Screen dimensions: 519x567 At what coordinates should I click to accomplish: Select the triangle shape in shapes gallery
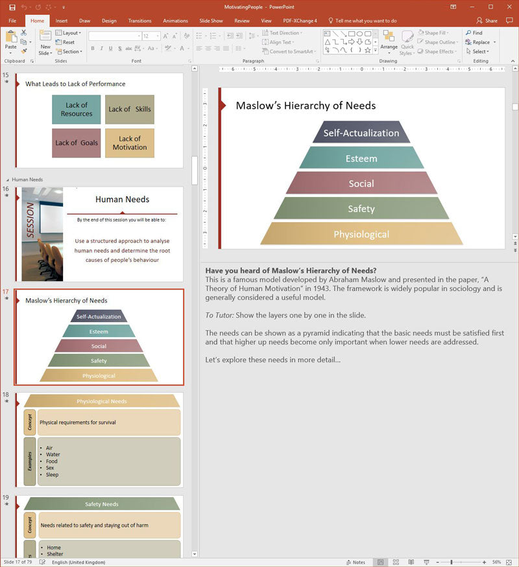click(327, 42)
